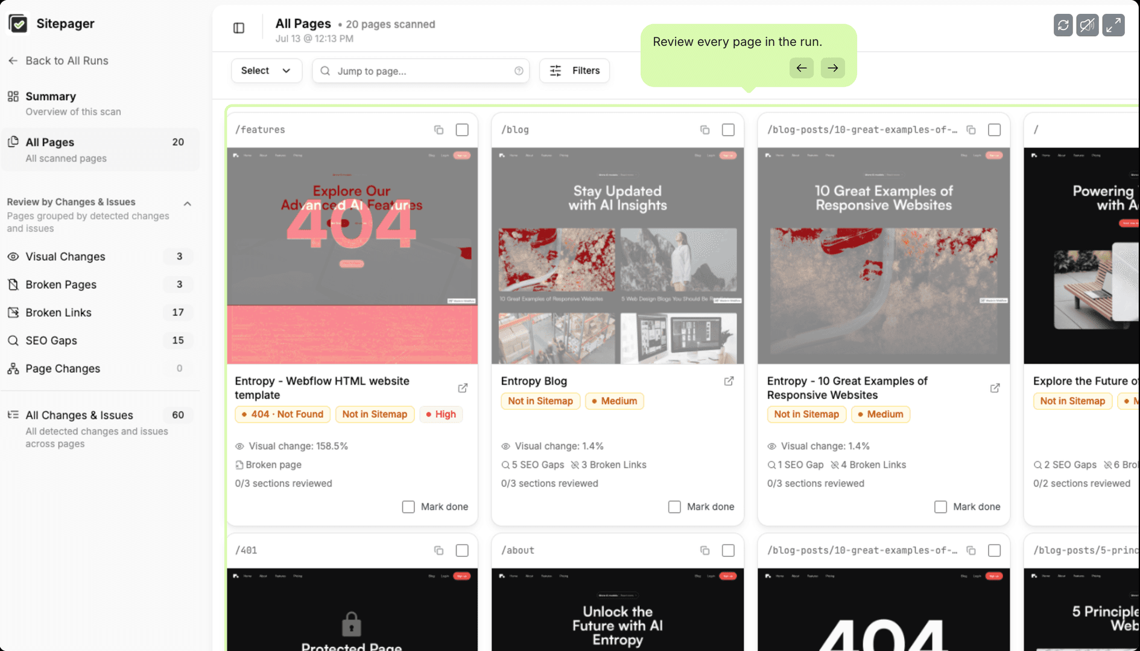Click next arrow in review tooltip
The width and height of the screenshot is (1140, 651).
point(832,68)
